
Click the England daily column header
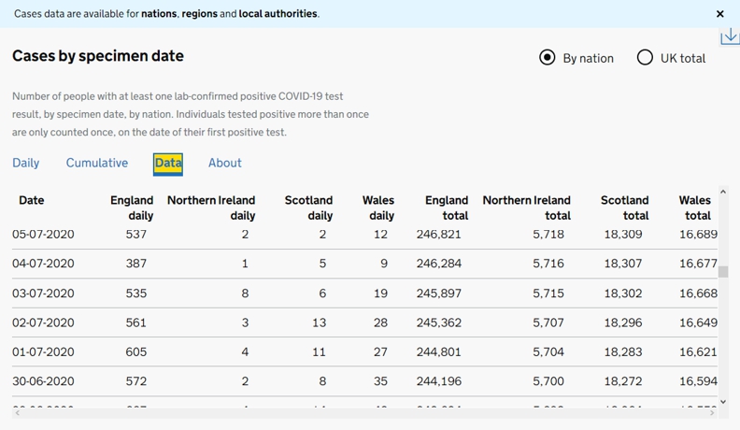tap(132, 208)
